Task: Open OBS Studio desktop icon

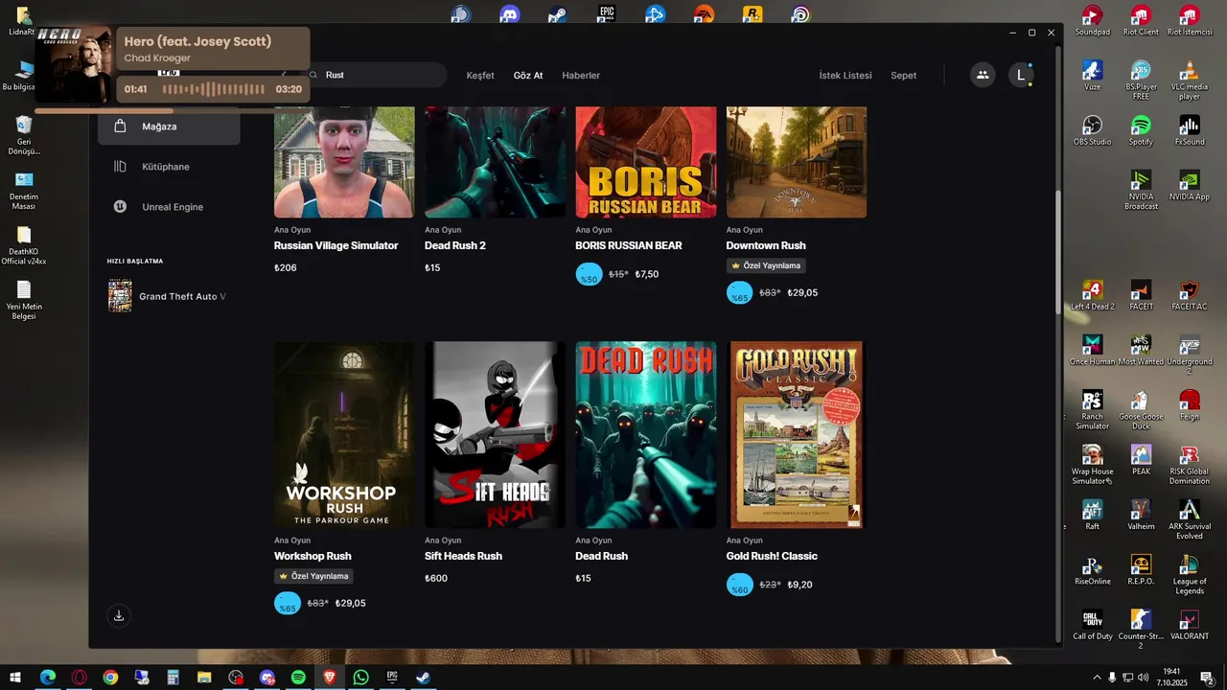Action: click(x=1093, y=130)
